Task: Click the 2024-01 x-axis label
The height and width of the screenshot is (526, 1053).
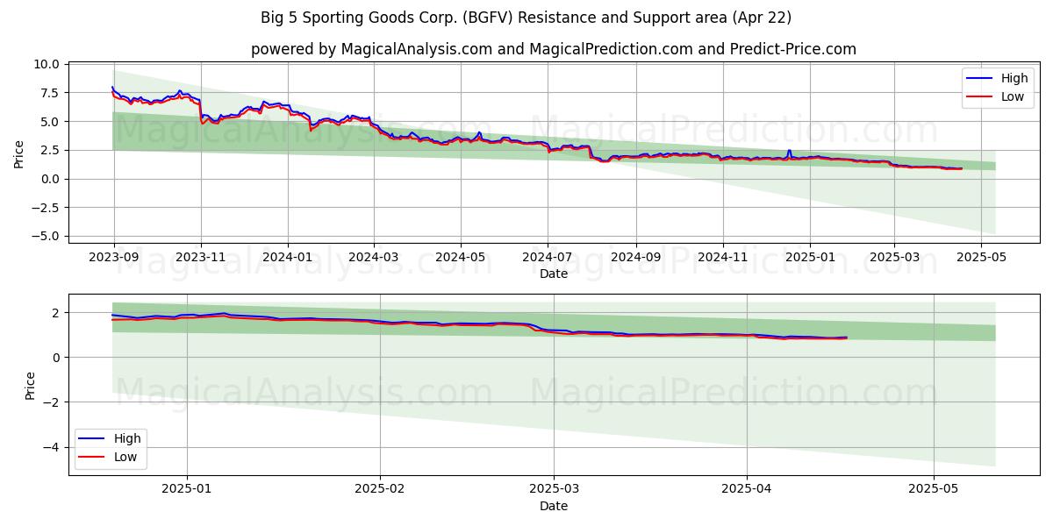Action: [x=288, y=259]
